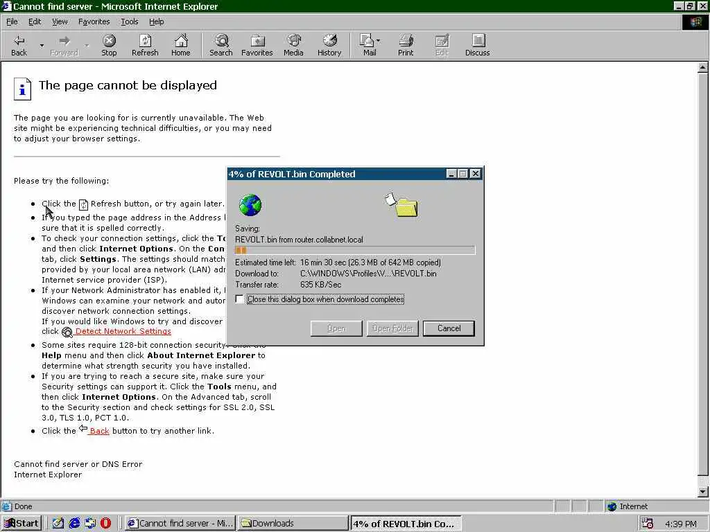This screenshot has width=710, height=532.
Task: Click the disabled Open Folder button
Action: pyautogui.click(x=392, y=328)
